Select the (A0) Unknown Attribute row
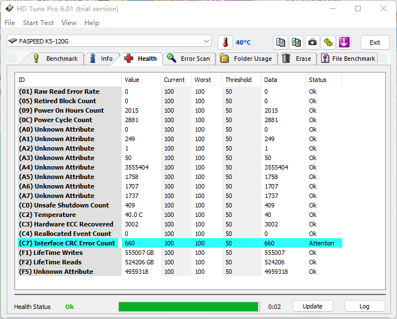This screenshot has width=397, height=319. point(180,129)
